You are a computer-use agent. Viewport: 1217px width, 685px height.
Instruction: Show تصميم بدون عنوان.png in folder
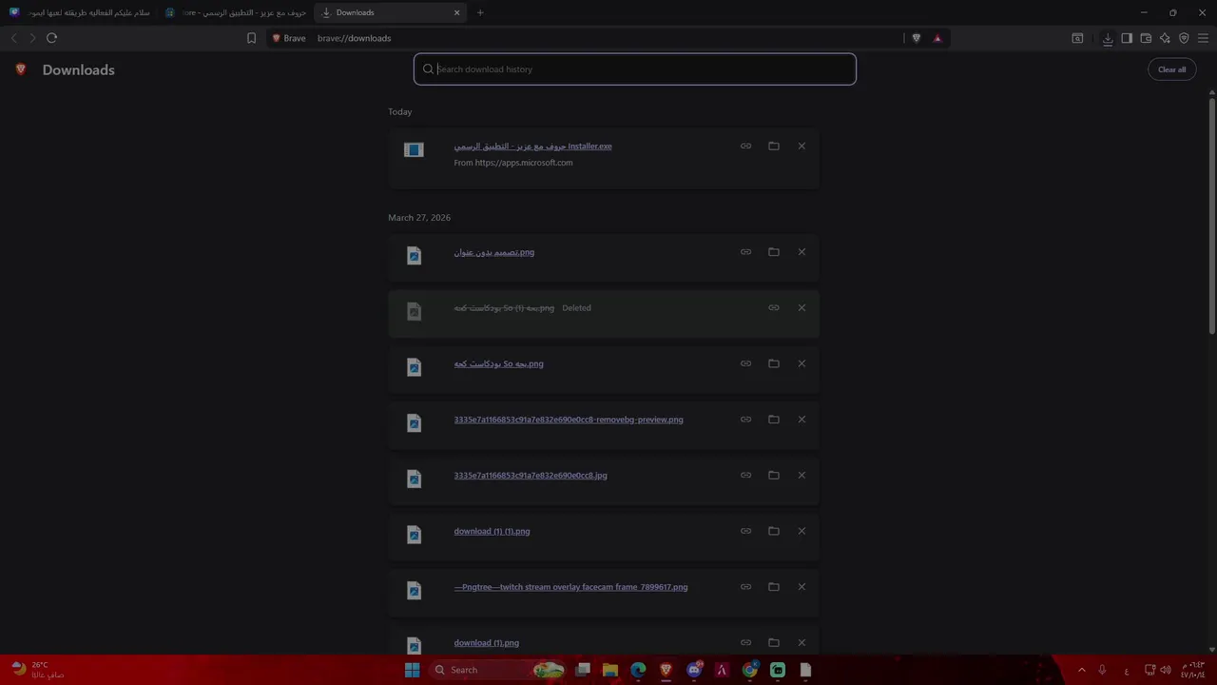(774, 252)
